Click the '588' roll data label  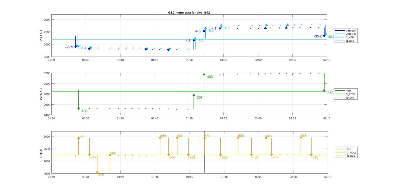[304, 136]
